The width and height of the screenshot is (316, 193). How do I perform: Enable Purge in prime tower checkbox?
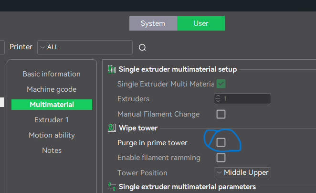[221, 142]
